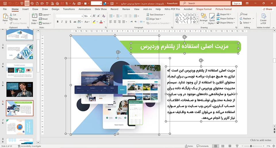Fit slide to current window
Image resolution: width=276 pixels, height=148 pixels.
[274, 146]
